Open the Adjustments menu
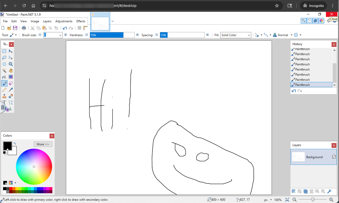Image resolution: width=339 pixels, height=203 pixels. (64, 21)
